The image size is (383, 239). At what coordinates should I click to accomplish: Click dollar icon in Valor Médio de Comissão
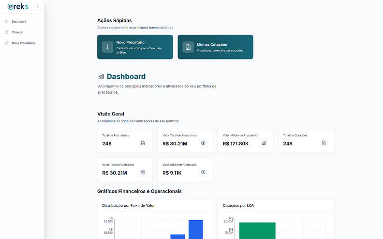pyautogui.click(x=203, y=172)
